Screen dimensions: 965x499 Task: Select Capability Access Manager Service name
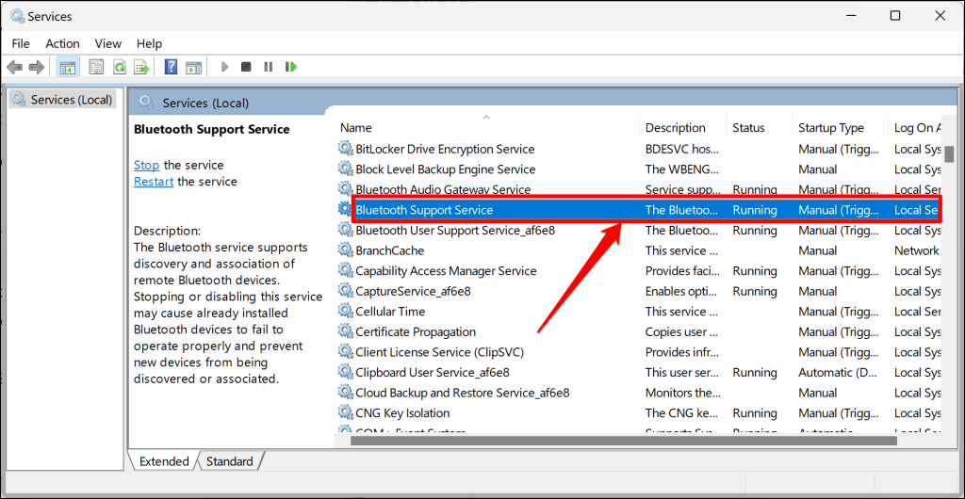pyautogui.click(x=446, y=270)
